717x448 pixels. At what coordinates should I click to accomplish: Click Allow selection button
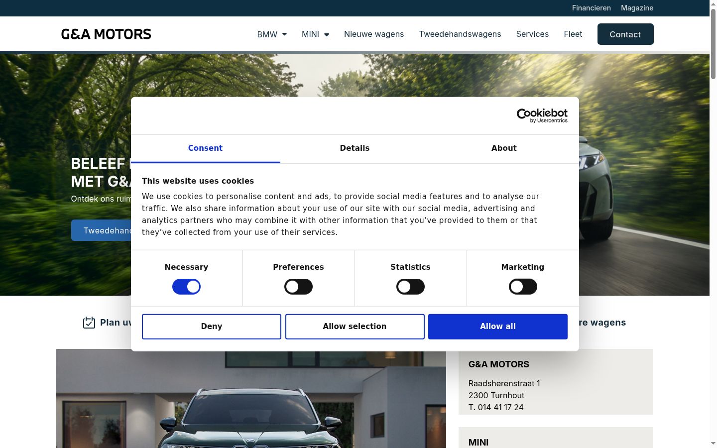[x=355, y=327]
